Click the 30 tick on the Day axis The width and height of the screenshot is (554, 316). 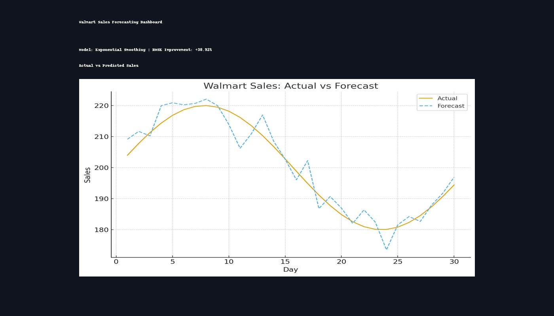coord(453,261)
